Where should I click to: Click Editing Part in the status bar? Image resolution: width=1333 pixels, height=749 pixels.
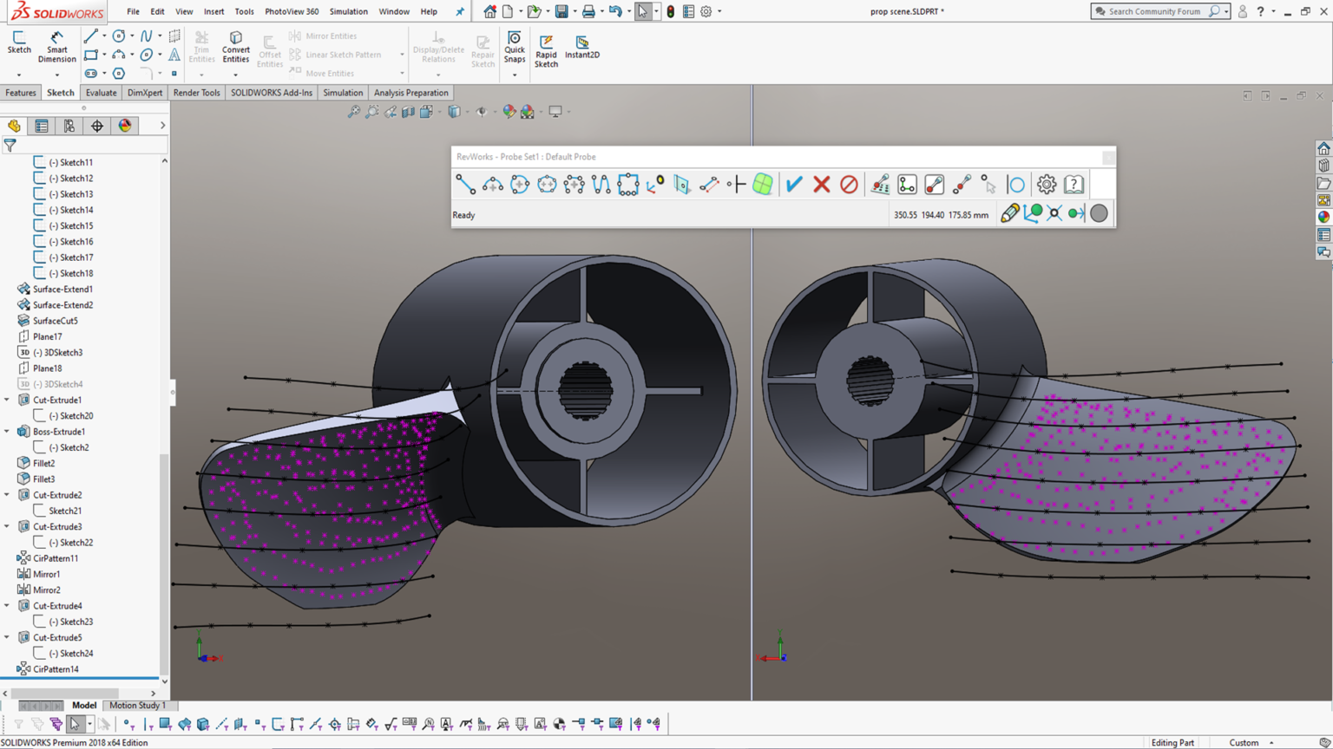pyautogui.click(x=1172, y=742)
